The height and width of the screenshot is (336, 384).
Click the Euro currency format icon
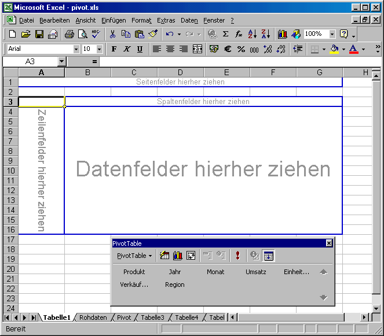tap(228, 49)
